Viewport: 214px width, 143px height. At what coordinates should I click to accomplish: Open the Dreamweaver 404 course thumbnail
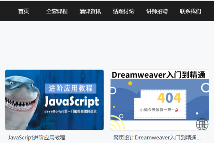click(x=159, y=100)
